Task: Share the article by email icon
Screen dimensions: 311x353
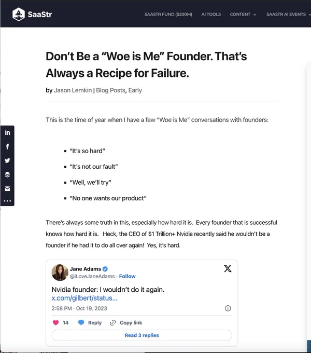Action: (7, 188)
